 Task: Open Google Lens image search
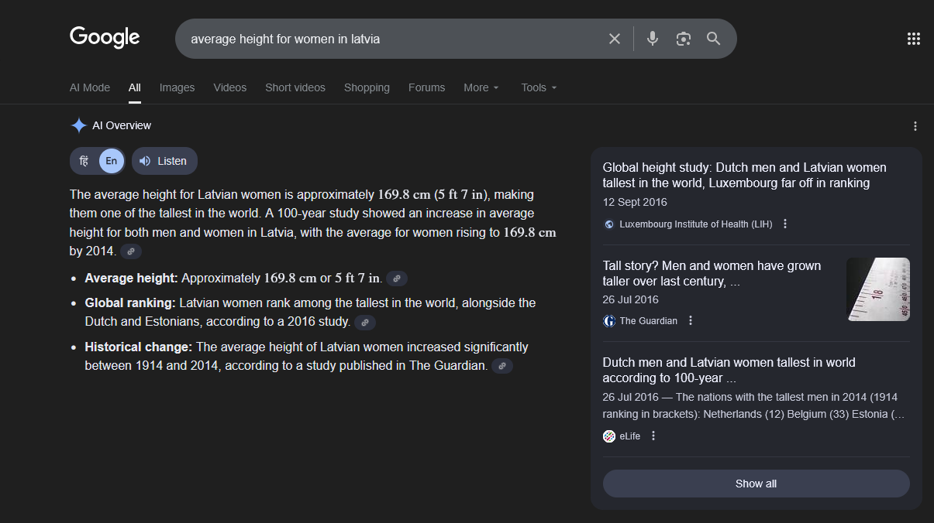(683, 39)
